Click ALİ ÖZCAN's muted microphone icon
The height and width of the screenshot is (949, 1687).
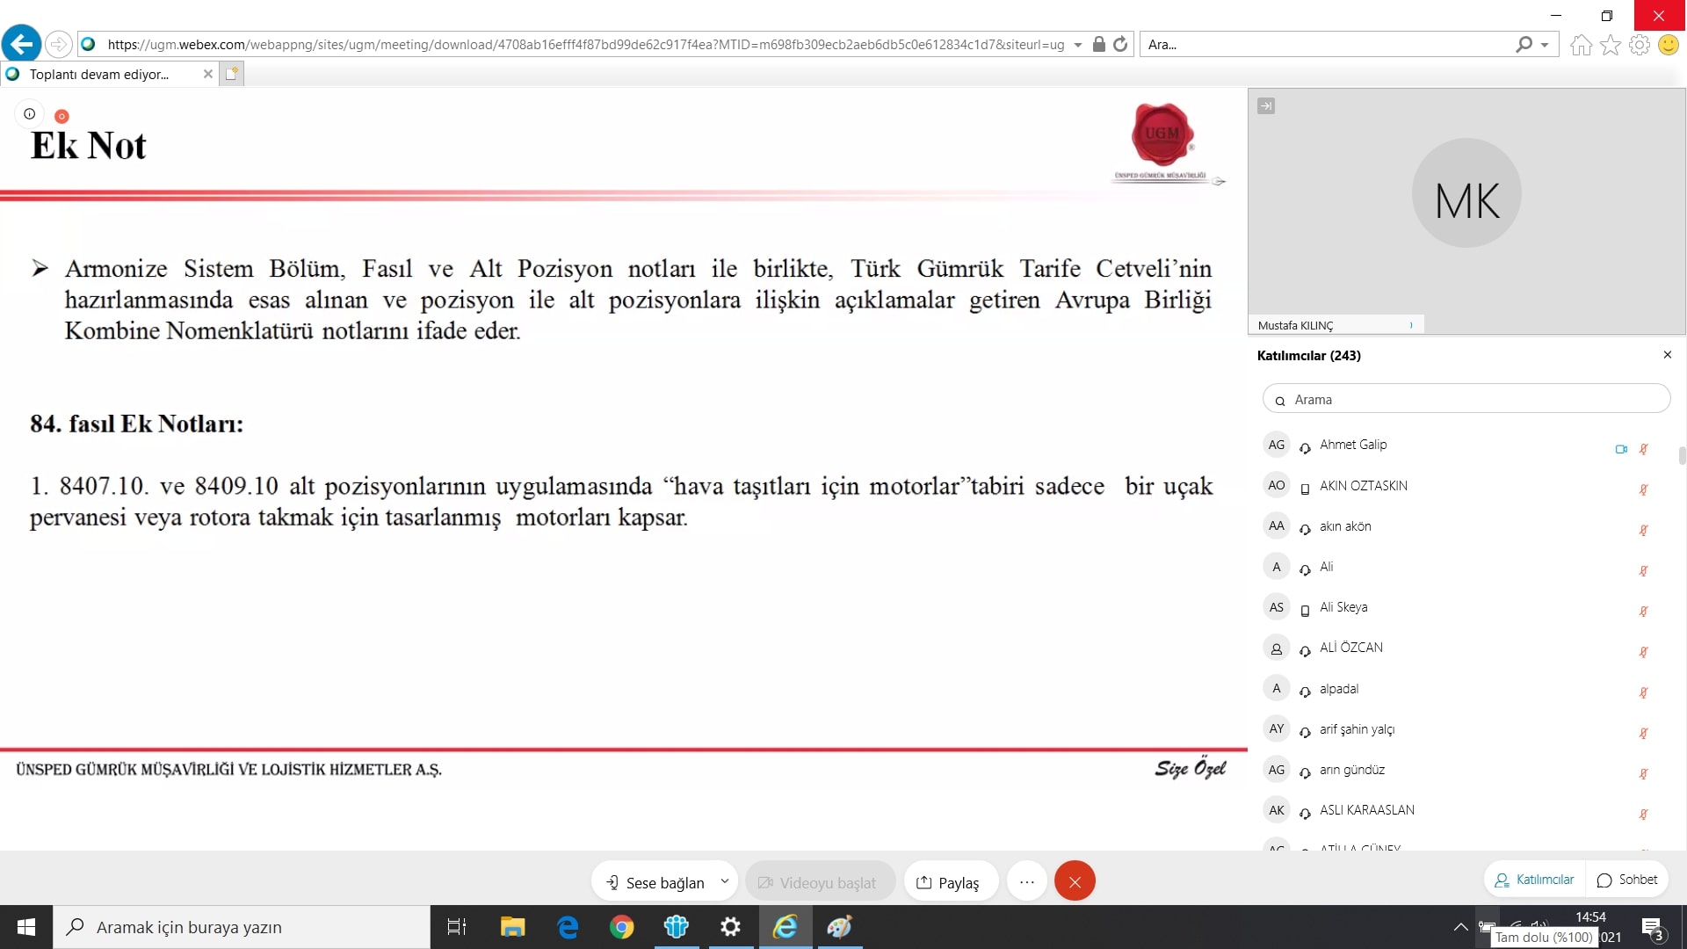(x=1643, y=652)
